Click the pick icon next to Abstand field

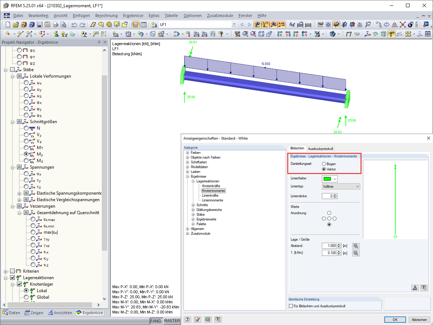(356, 246)
